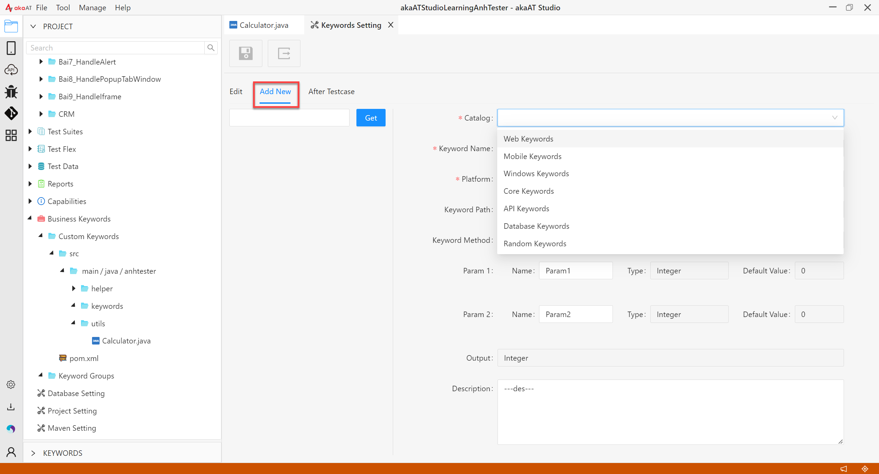879x474 pixels.
Task: Open the Help menu
Action: [123, 8]
